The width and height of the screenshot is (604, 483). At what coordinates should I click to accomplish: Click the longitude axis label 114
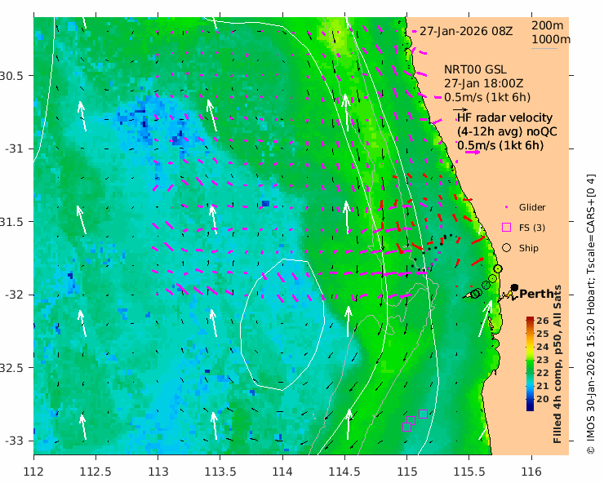pos(282,472)
